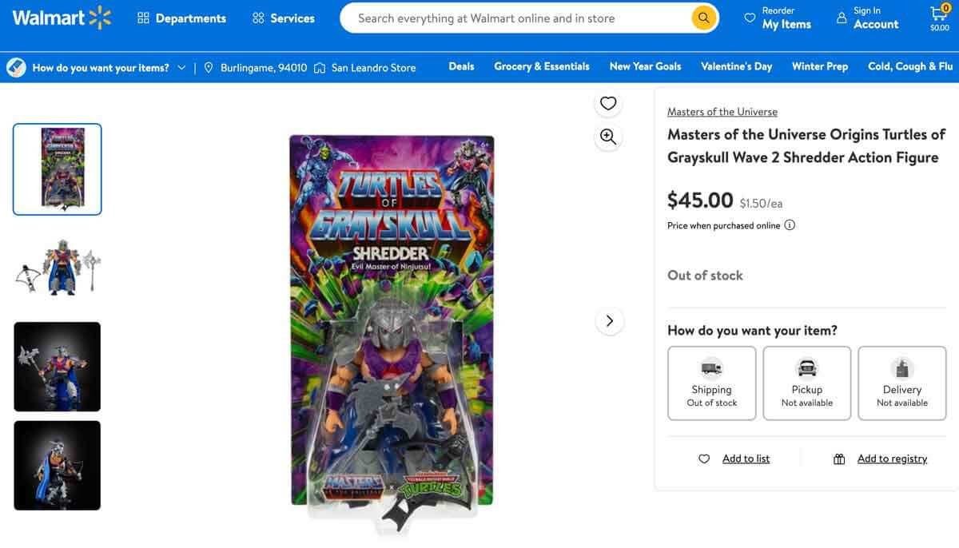Image resolution: width=959 pixels, height=548 pixels.
Task: Click the yellow search magnifier icon
Action: 702,17
